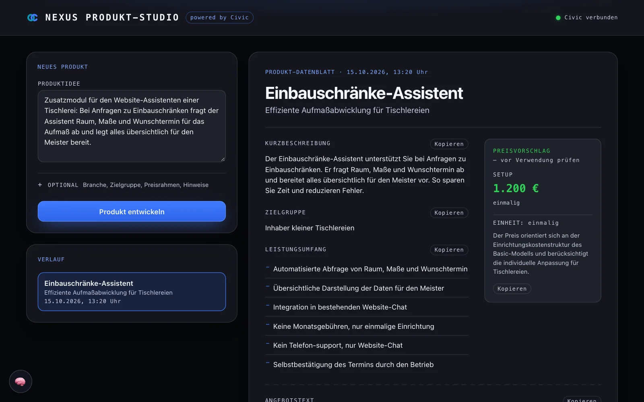Click the NEXUS PRODUKT-STUDIO title

tap(112, 18)
